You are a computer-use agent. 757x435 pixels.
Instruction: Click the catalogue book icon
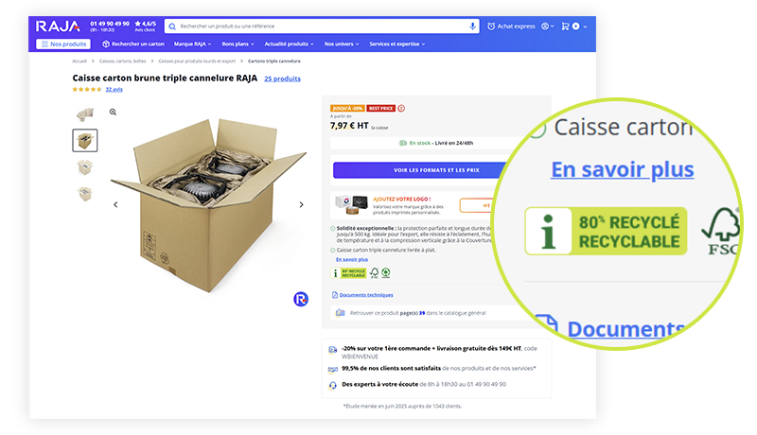point(340,313)
